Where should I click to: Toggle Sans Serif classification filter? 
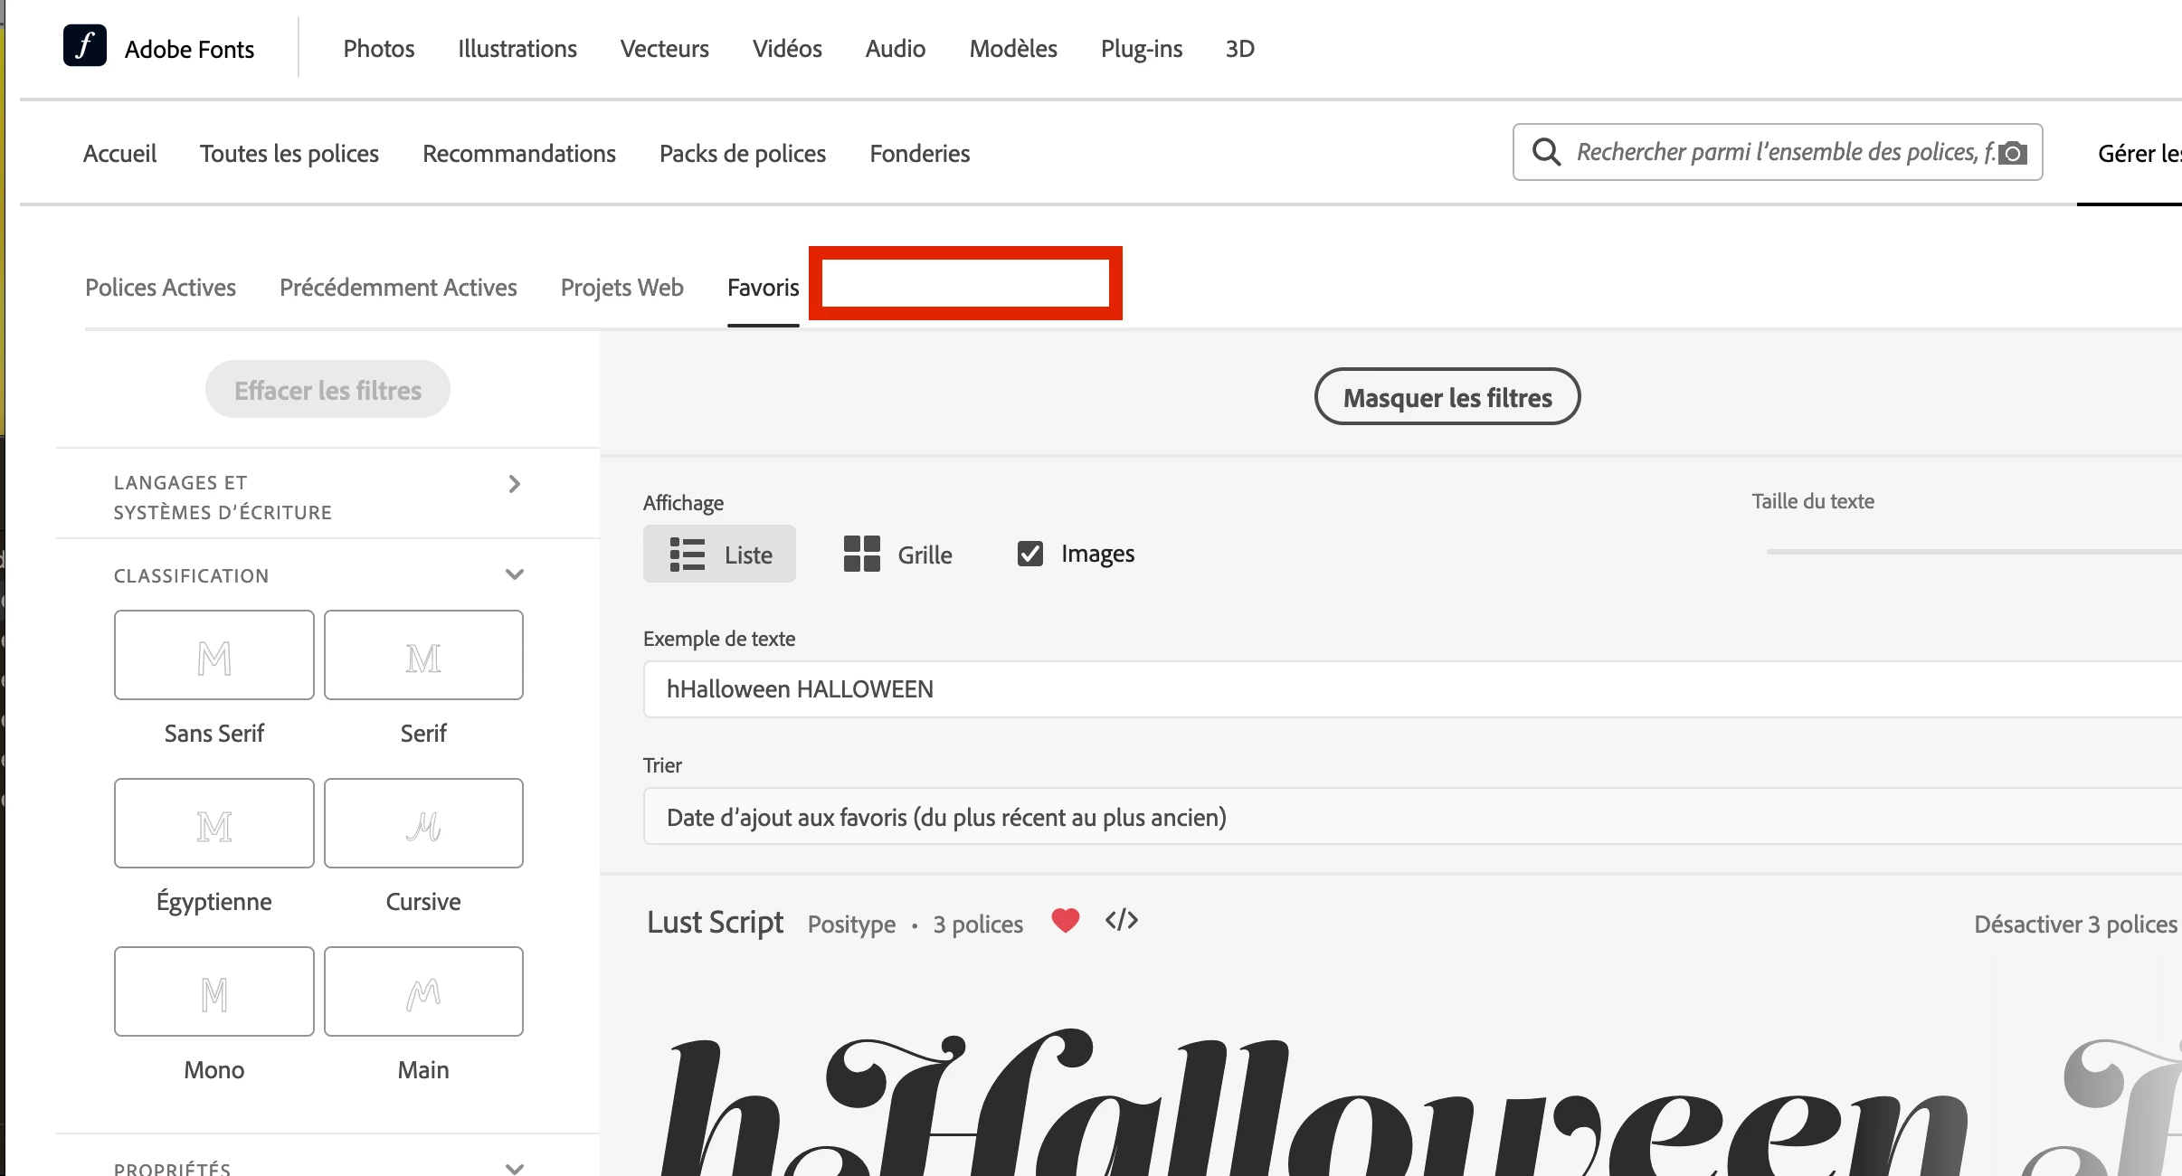[x=214, y=655]
